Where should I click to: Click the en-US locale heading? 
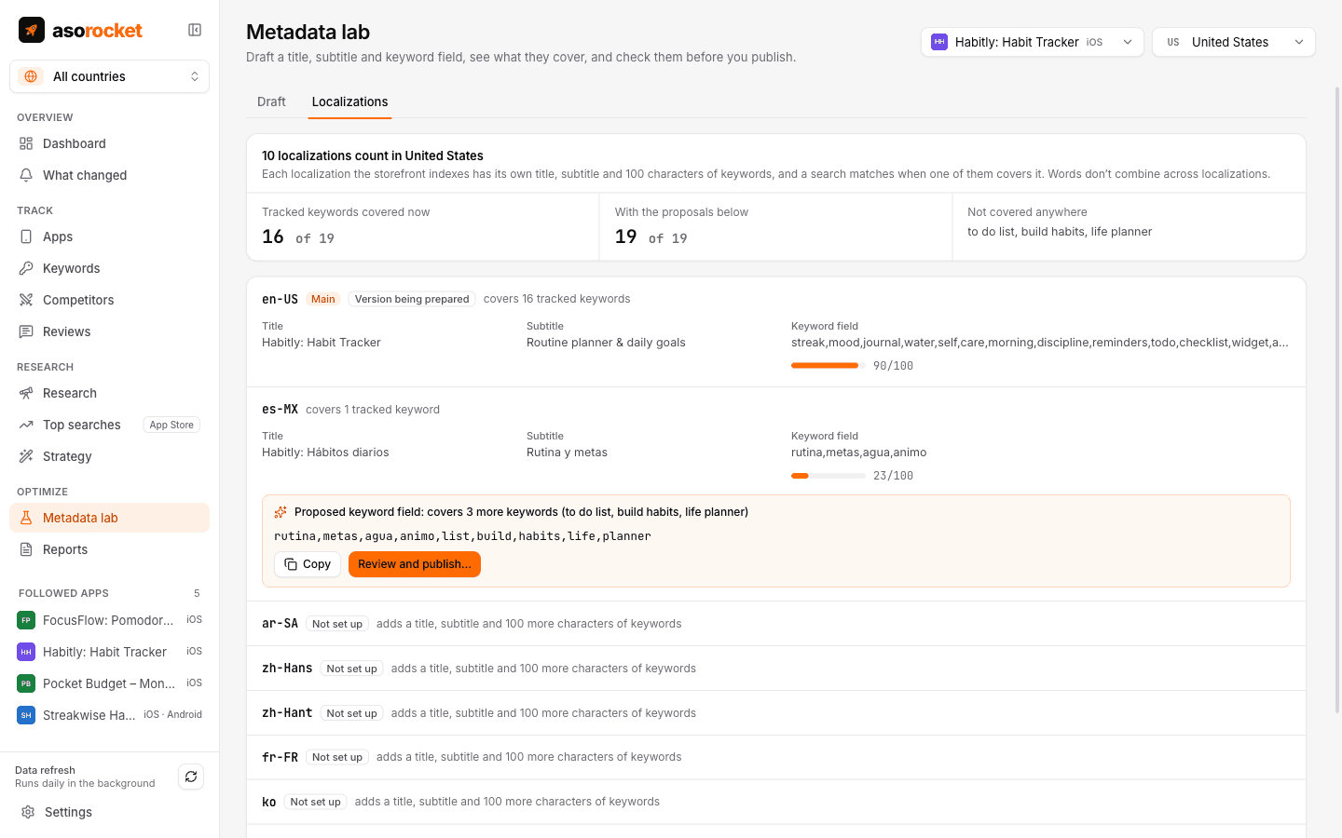pos(280,299)
